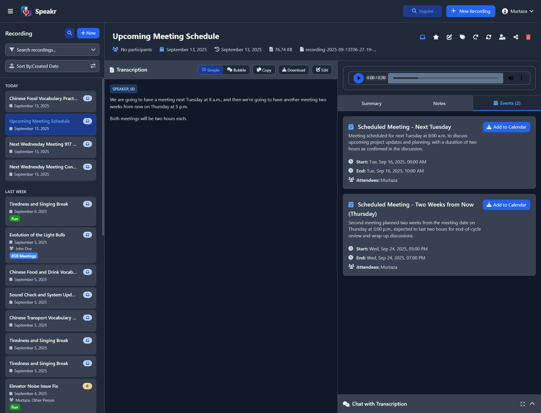Mute audio with the speaker icon
Screen dimensions: 541x413
click(x=511, y=78)
